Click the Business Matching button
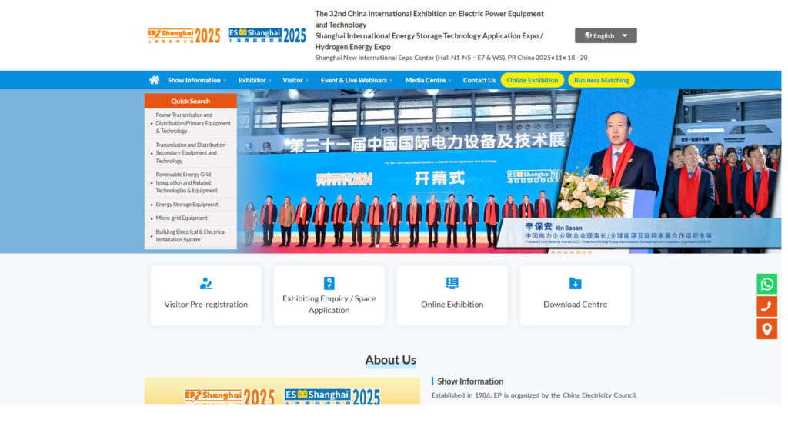The image size is (788, 443). point(601,80)
